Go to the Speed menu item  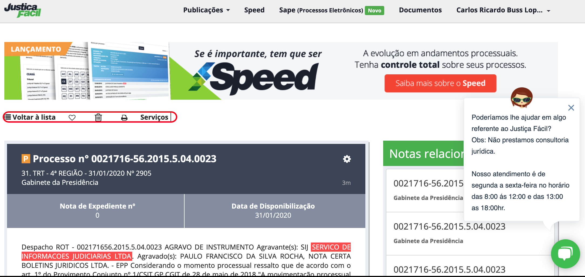point(254,10)
